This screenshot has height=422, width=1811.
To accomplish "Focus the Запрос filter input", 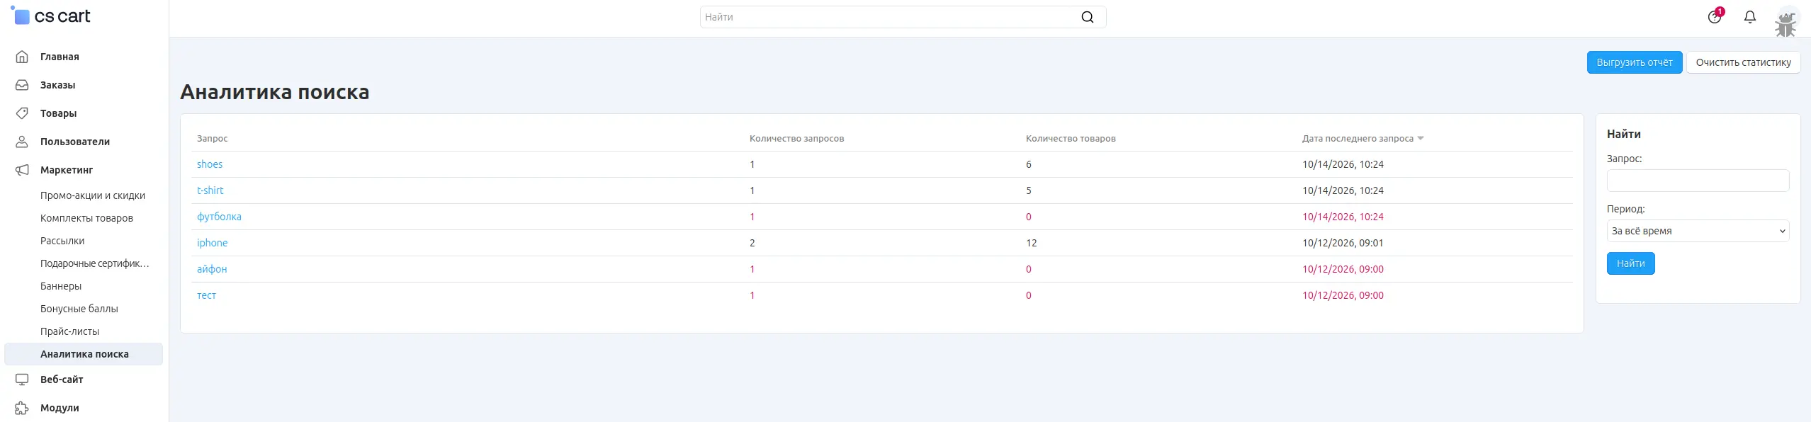I will pos(1698,181).
